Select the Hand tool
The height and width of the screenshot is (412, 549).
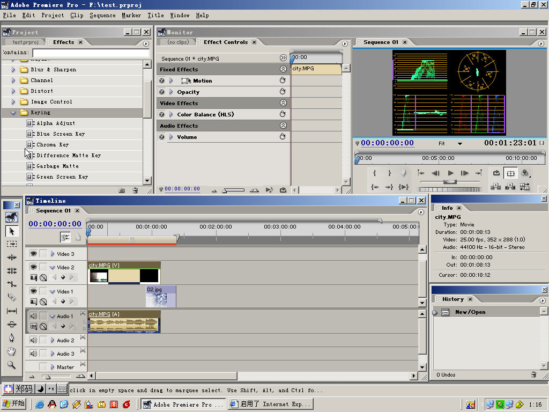[12, 351]
